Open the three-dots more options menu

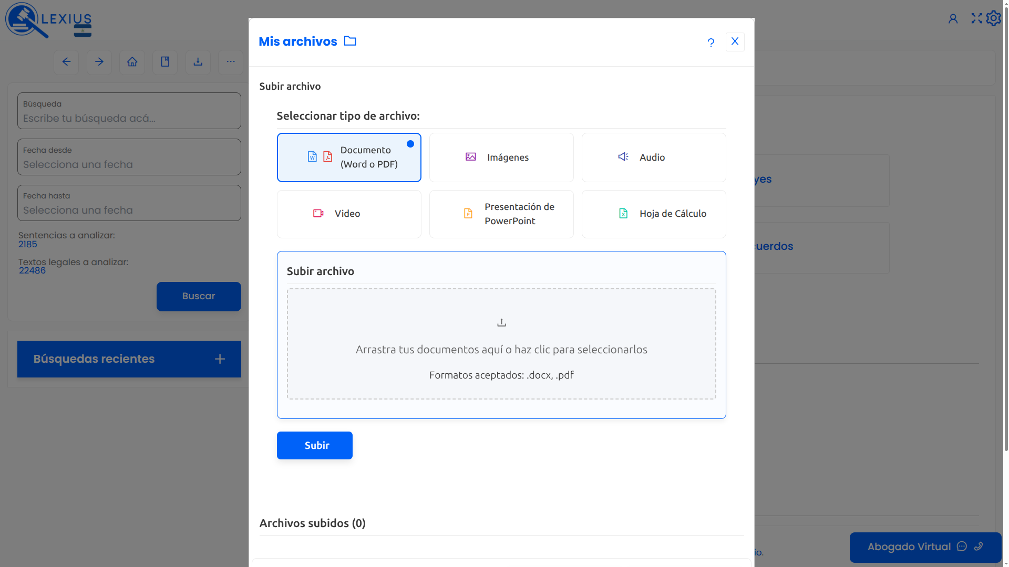(231, 62)
